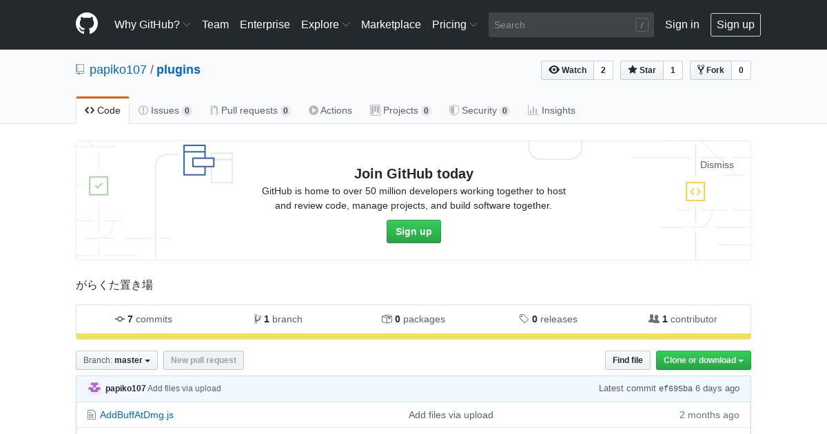827x434 pixels.
Task: Watch the repository
Action: click(567, 70)
